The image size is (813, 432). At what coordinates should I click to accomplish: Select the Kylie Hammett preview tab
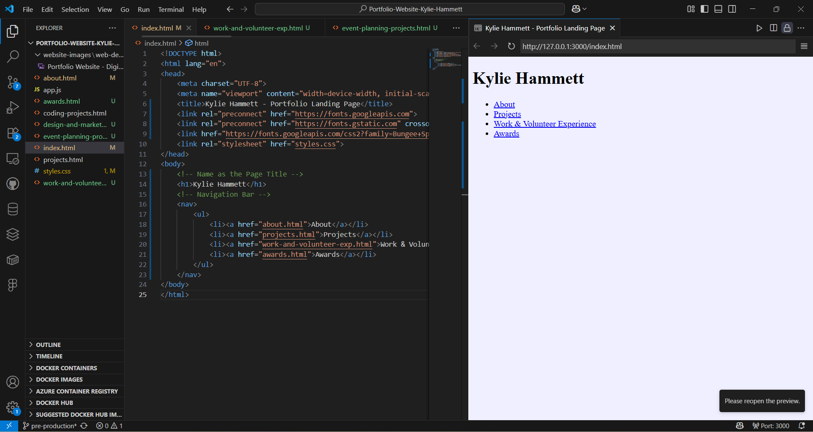point(545,28)
